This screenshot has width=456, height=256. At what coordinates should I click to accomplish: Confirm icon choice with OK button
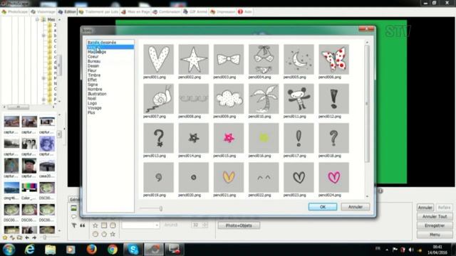[x=323, y=207]
